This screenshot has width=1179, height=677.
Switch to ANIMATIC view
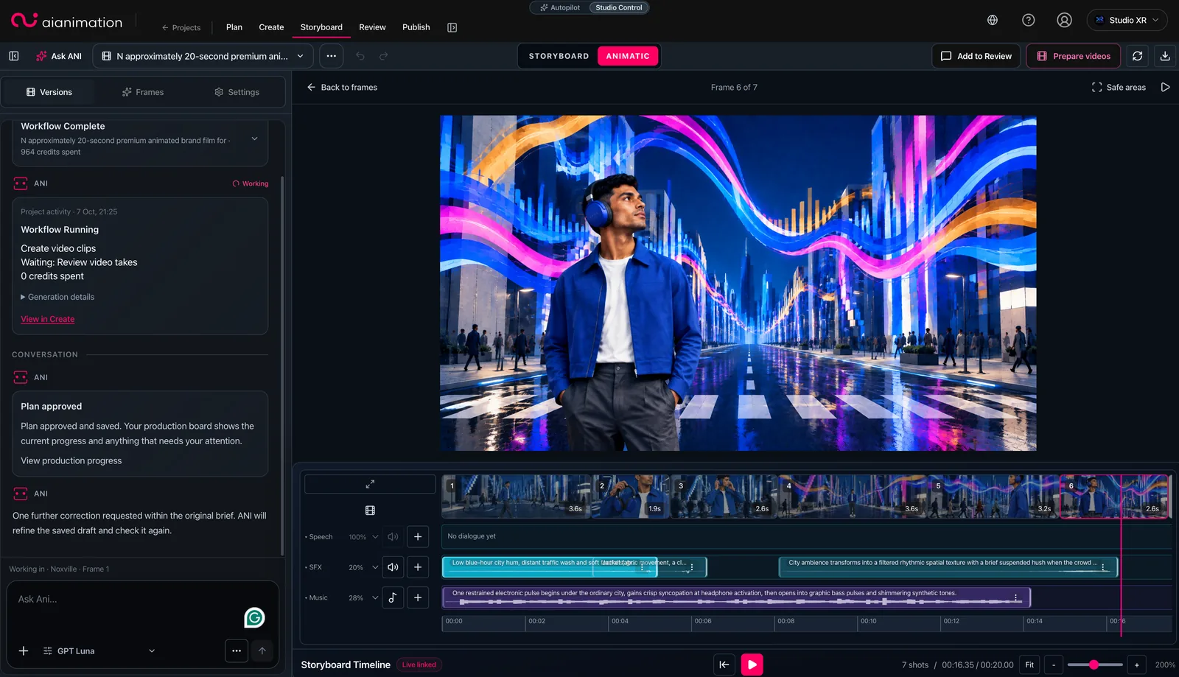[628, 56]
